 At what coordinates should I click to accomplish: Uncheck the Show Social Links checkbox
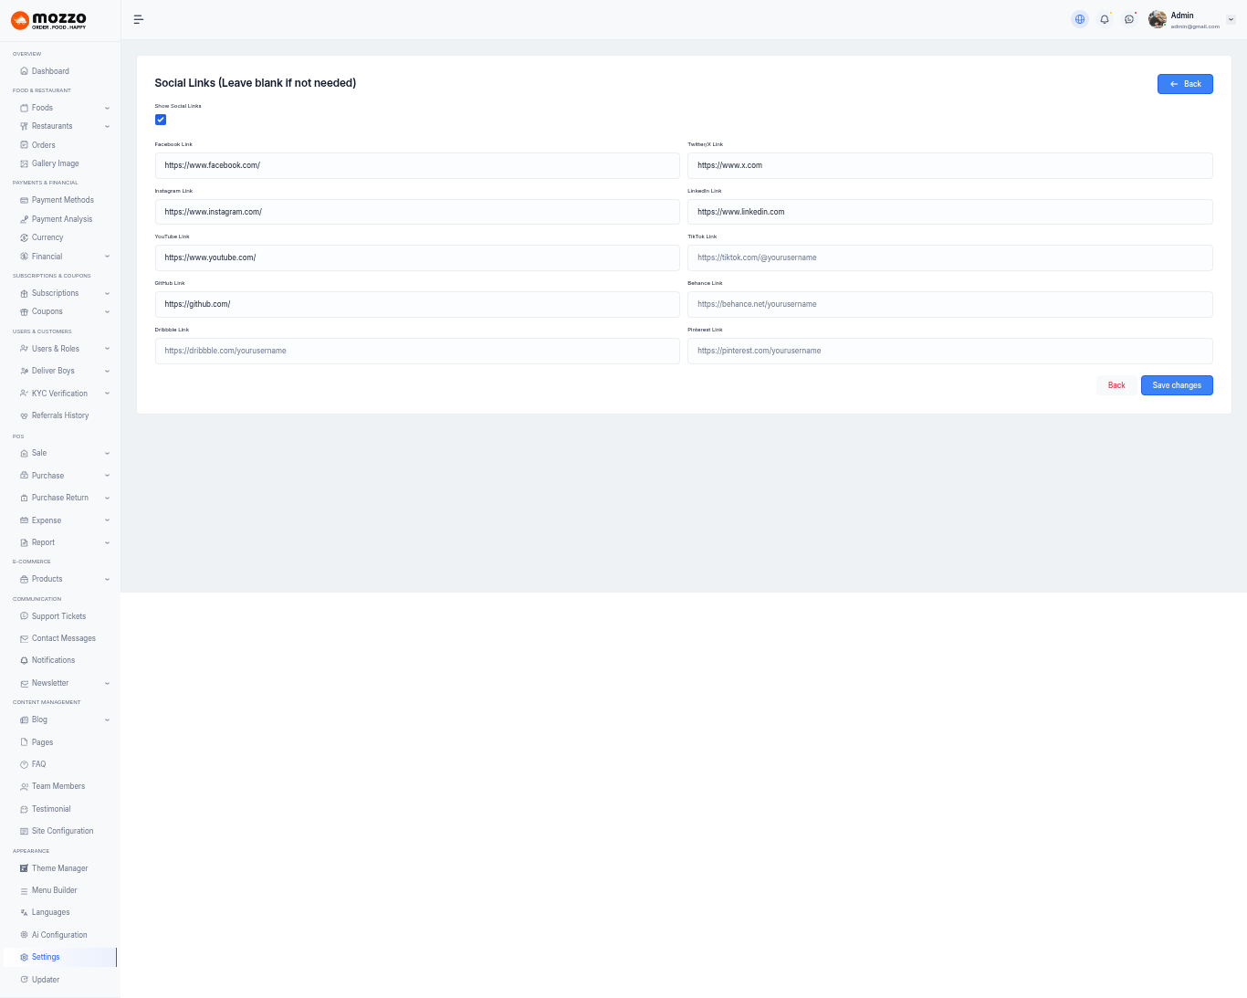[x=161, y=120]
